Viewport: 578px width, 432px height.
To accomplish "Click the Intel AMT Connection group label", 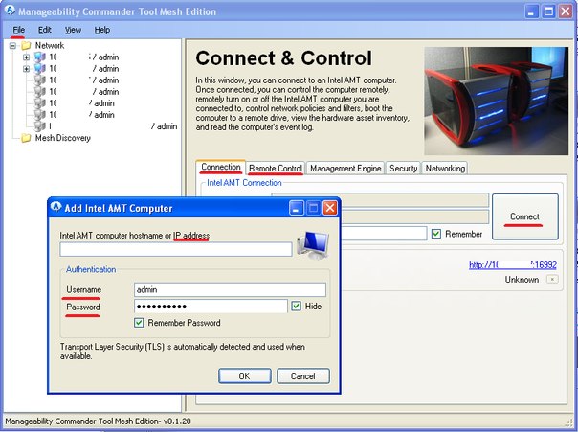I will click(244, 183).
